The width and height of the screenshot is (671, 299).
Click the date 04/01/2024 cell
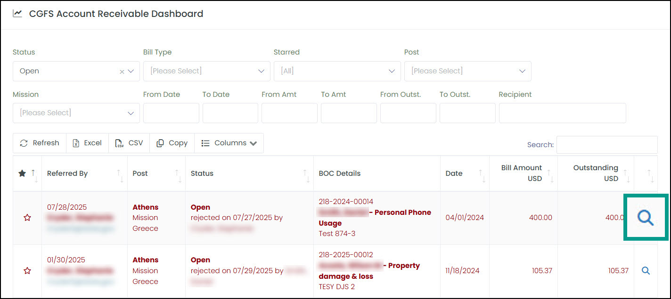pyautogui.click(x=465, y=218)
